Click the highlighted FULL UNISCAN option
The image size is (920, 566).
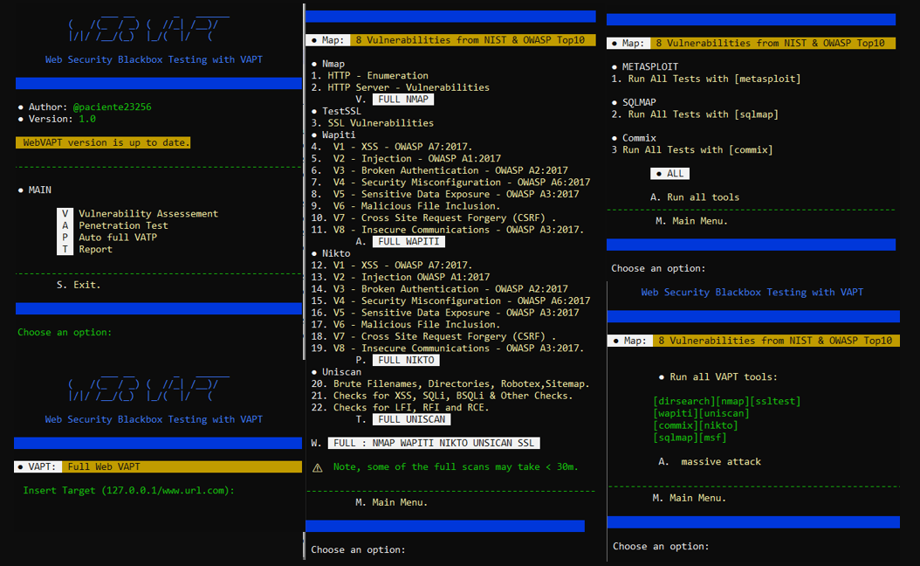coord(412,419)
